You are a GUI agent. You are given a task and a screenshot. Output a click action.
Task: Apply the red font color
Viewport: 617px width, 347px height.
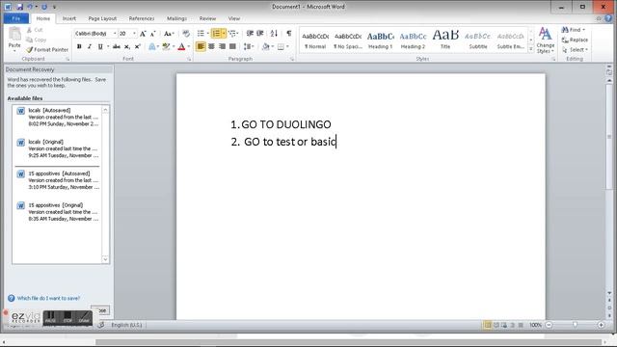point(181,46)
